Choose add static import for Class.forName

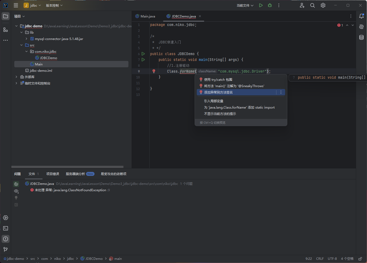(241, 107)
